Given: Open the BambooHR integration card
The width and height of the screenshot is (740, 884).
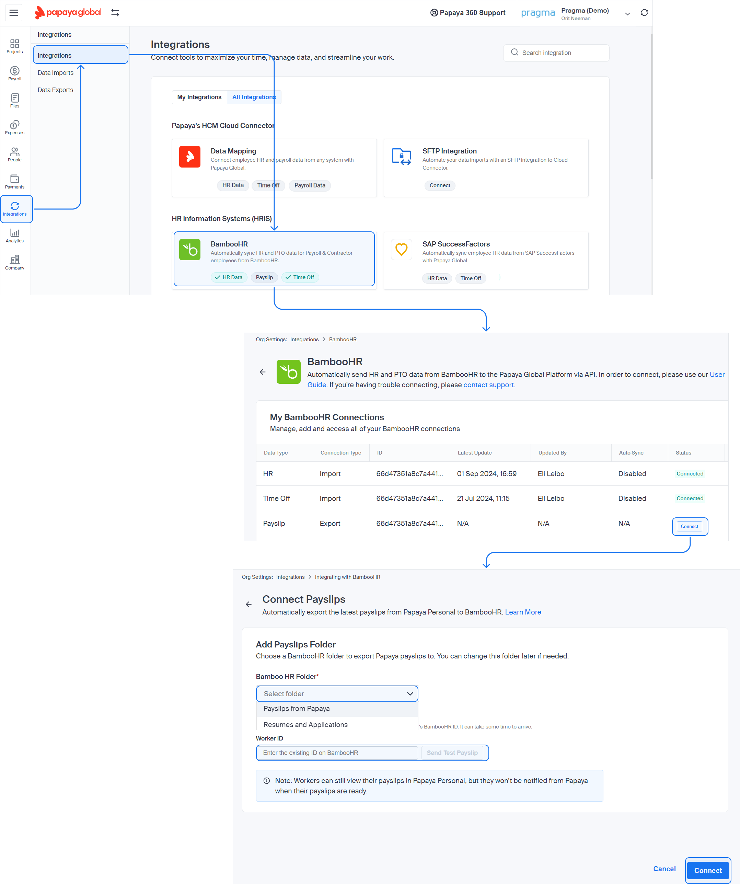Looking at the screenshot, I should pos(274,259).
